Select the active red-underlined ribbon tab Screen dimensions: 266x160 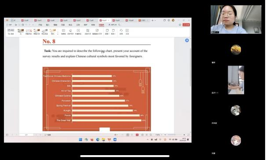(102, 25)
